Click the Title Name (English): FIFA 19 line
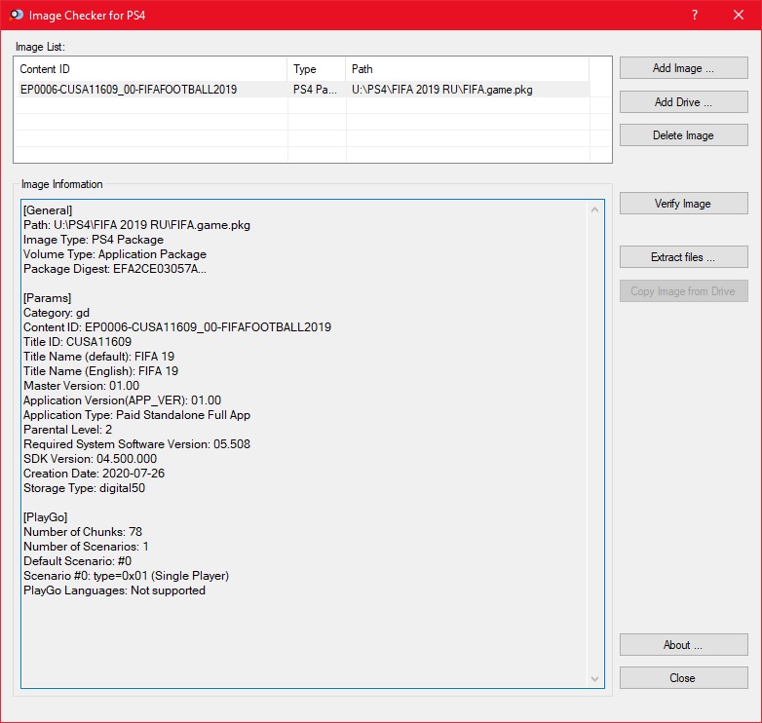The height and width of the screenshot is (723, 762). [x=100, y=370]
